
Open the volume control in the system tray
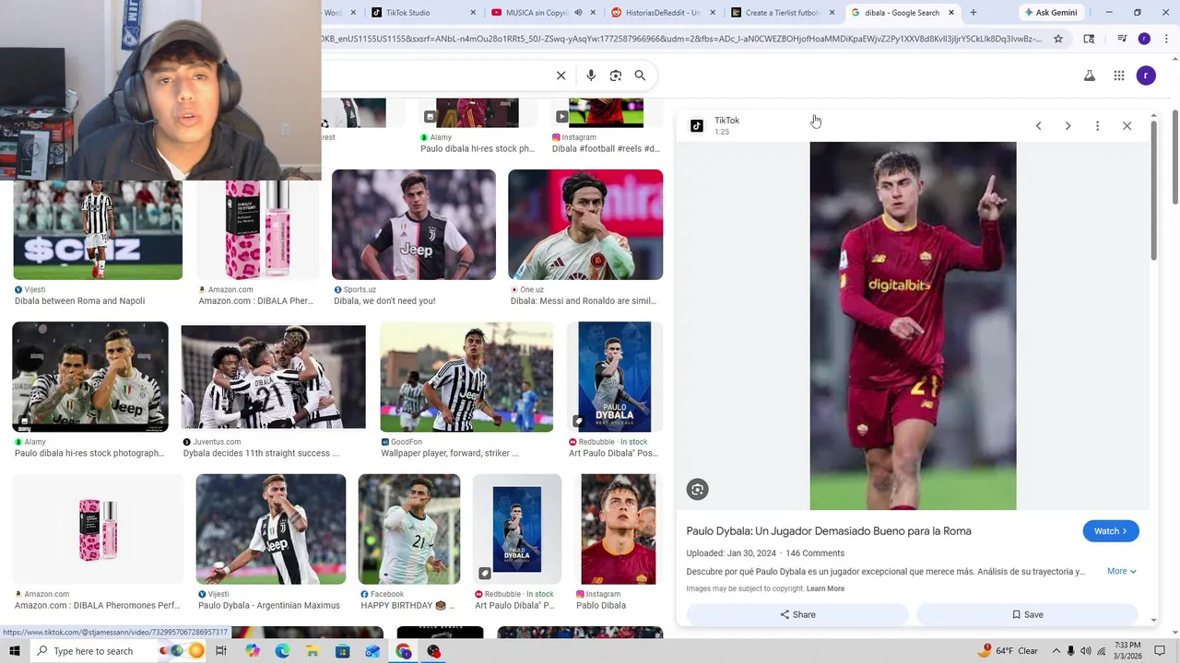[x=1086, y=651]
